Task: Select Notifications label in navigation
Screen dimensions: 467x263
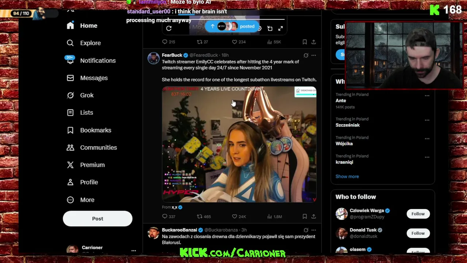Action: (x=98, y=60)
